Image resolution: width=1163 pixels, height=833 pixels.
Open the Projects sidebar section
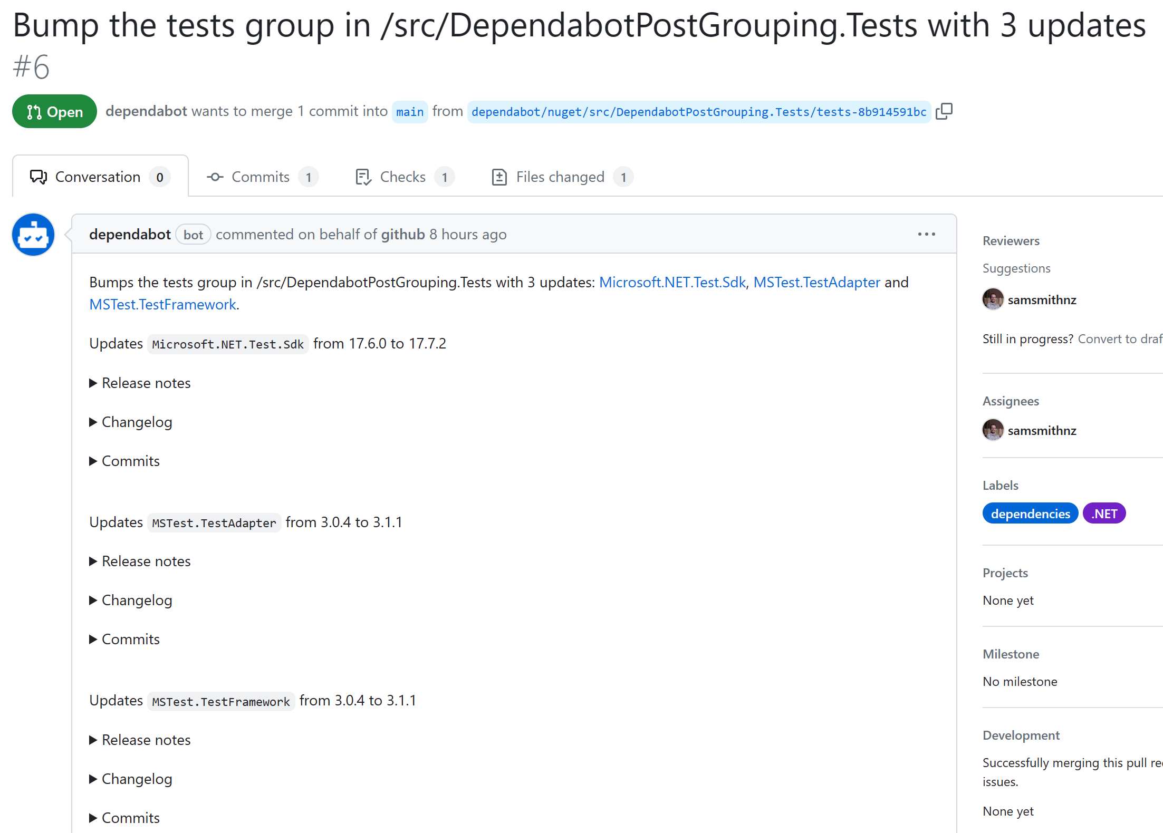[x=1005, y=573]
